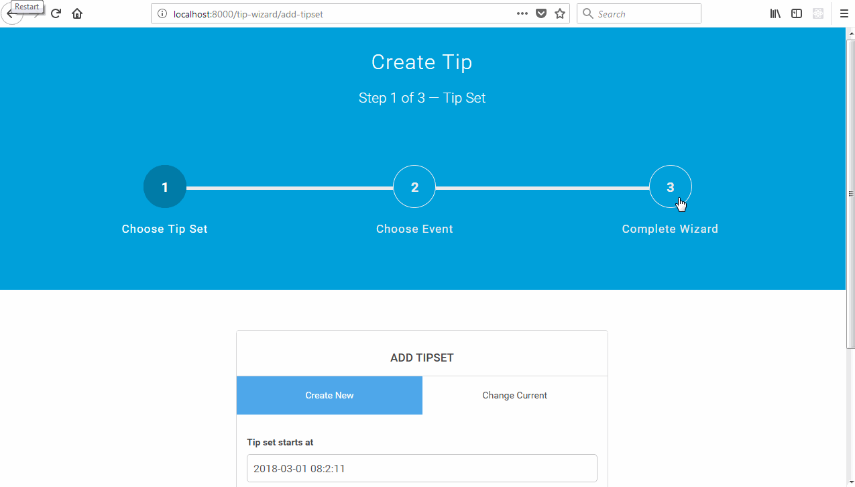Click the forward navigation arrow
The height and width of the screenshot is (487, 855).
38,13
